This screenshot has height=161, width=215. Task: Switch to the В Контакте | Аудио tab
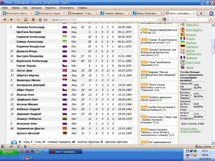click(48, 13)
